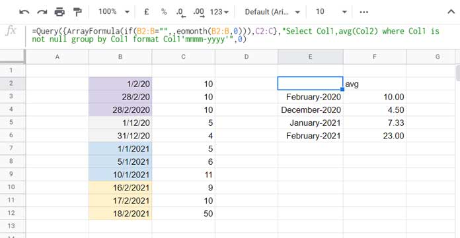
Task: Click cell with value 9
Action: click(x=183, y=187)
